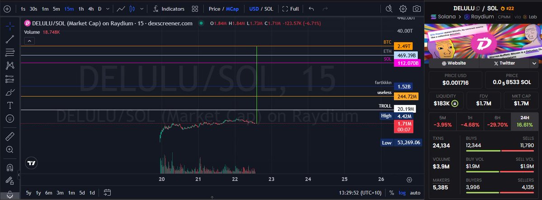This screenshot has width=542, height=200.
Task: Click the undo arrow
Action: click(x=311, y=9)
